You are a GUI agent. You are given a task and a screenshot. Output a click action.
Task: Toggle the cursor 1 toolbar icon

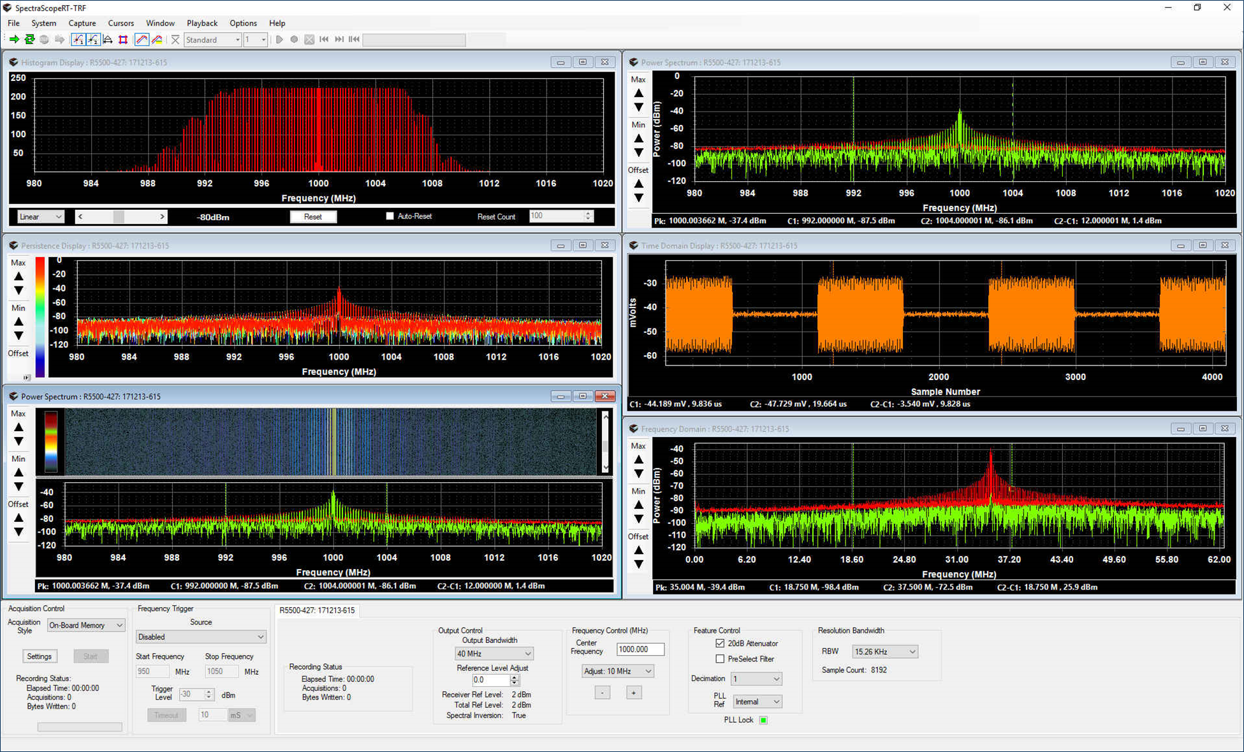[78, 40]
